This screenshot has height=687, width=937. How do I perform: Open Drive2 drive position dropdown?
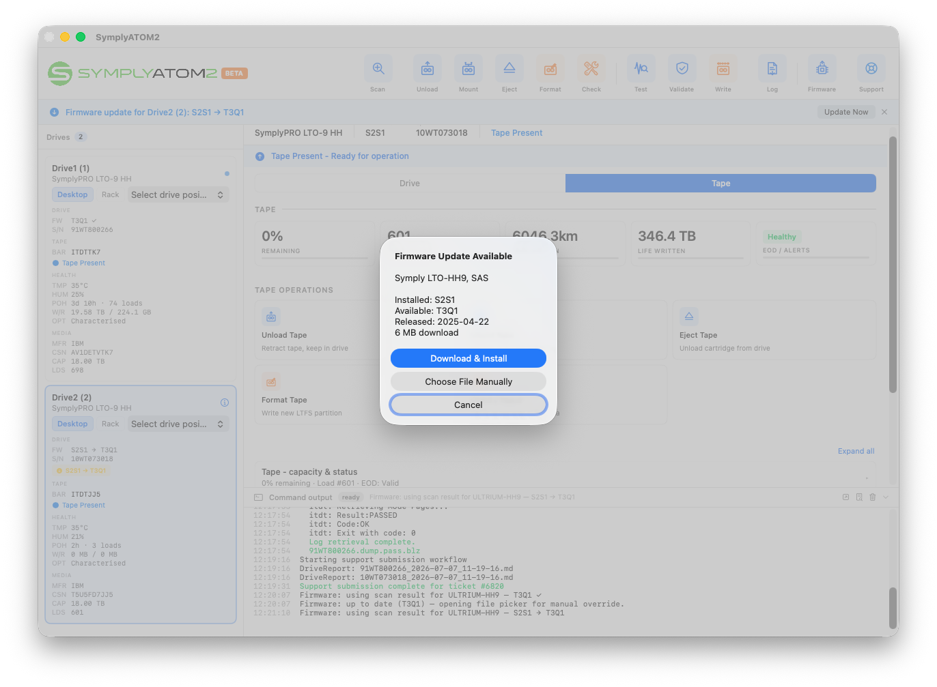178,424
